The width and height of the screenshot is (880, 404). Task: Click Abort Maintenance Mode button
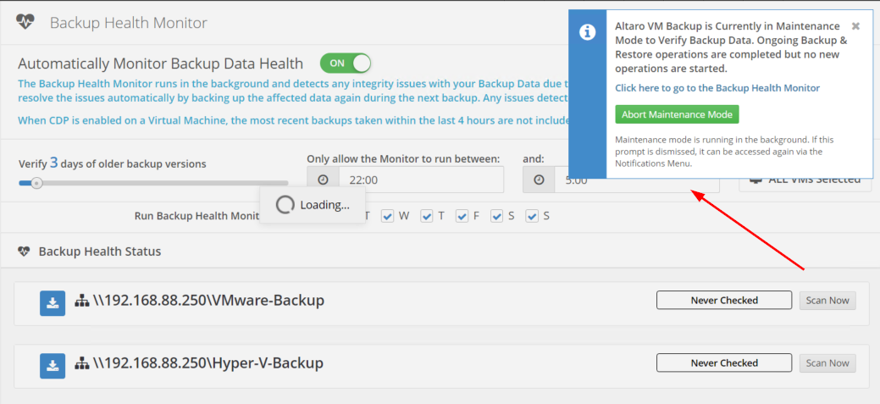pyautogui.click(x=677, y=114)
